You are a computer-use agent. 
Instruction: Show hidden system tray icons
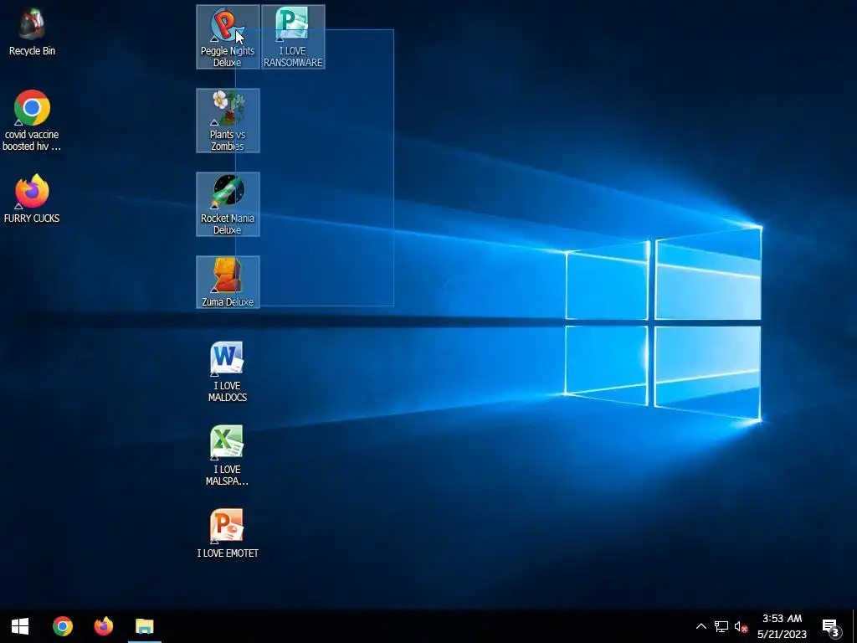pyautogui.click(x=701, y=626)
